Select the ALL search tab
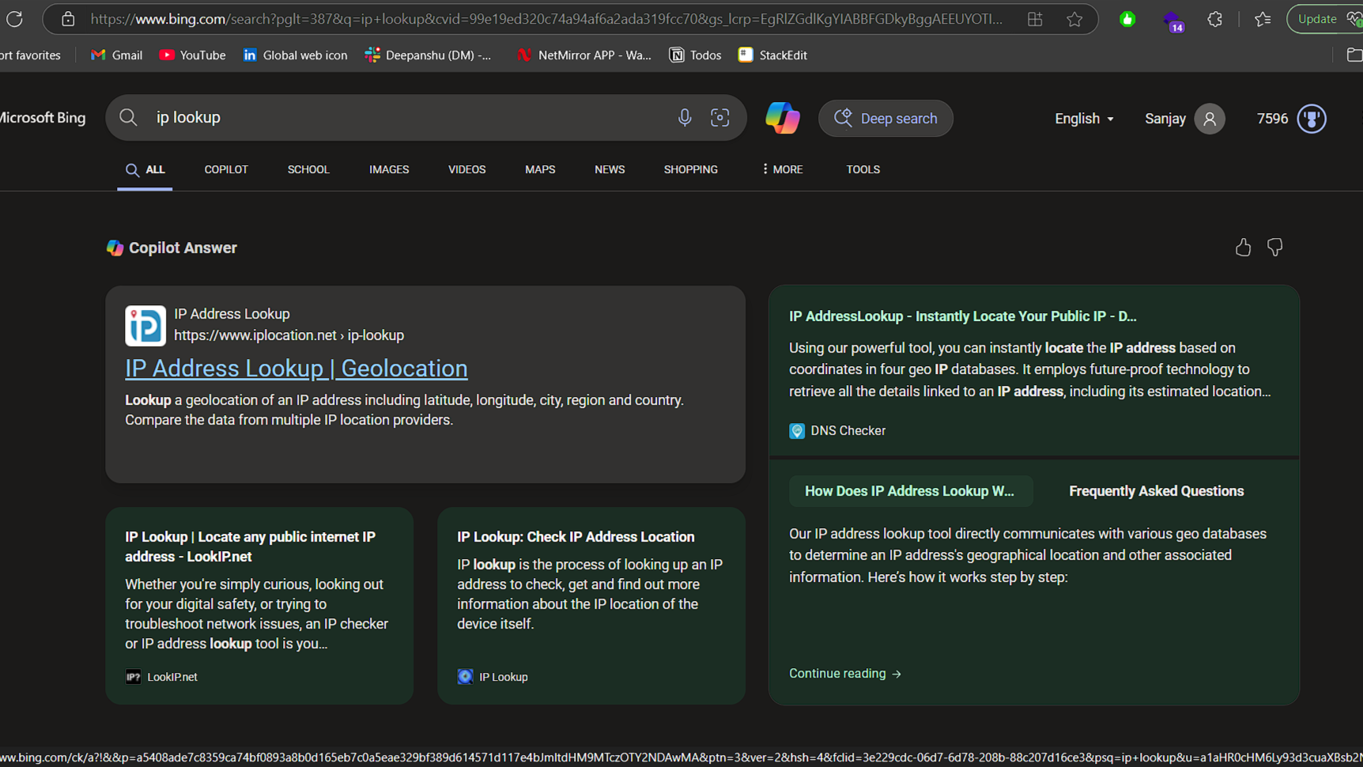 point(145,170)
